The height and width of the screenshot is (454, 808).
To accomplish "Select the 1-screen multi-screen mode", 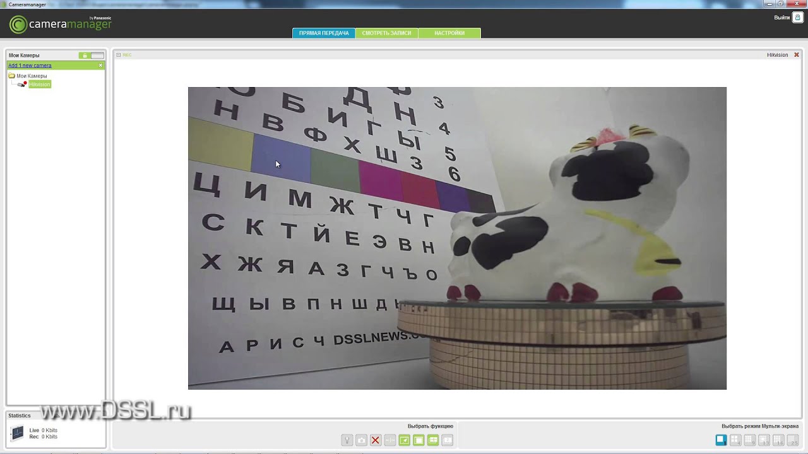I will click(x=721, y=440).
